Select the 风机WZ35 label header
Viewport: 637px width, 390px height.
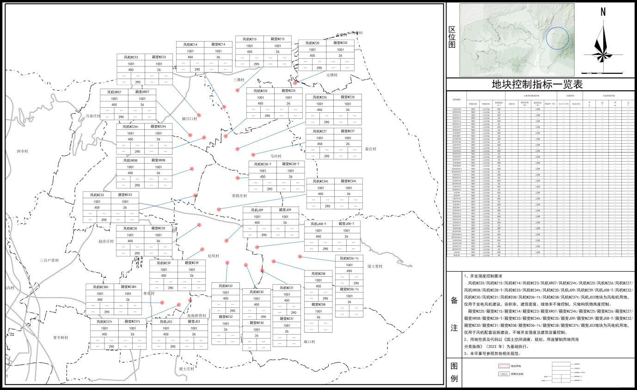[x=130, y=229]
